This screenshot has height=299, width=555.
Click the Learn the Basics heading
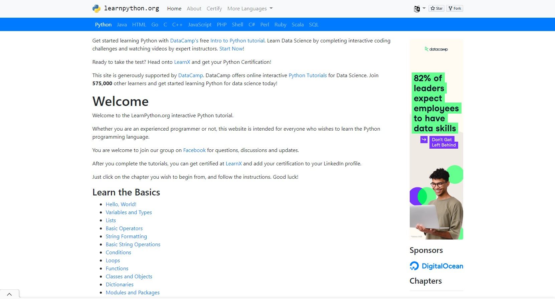click(x=126, y=192)
